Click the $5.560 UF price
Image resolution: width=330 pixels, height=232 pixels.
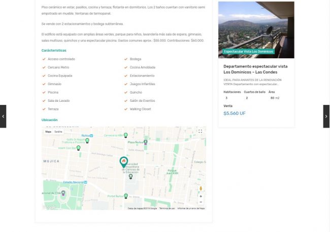[x=235, y=113]
